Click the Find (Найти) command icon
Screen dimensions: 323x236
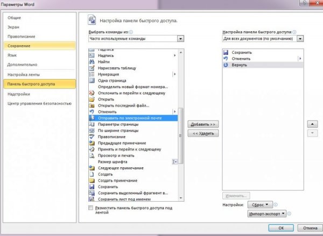[x=92, y=62]
